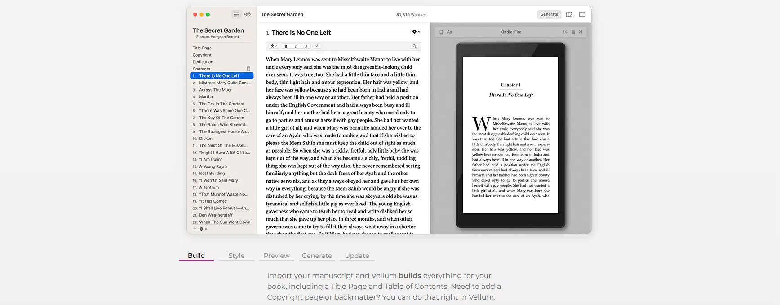Toggle italic formatting in editor toolbar
The height and width of the screenshot is (305, 780).
[x=296, y=46]
